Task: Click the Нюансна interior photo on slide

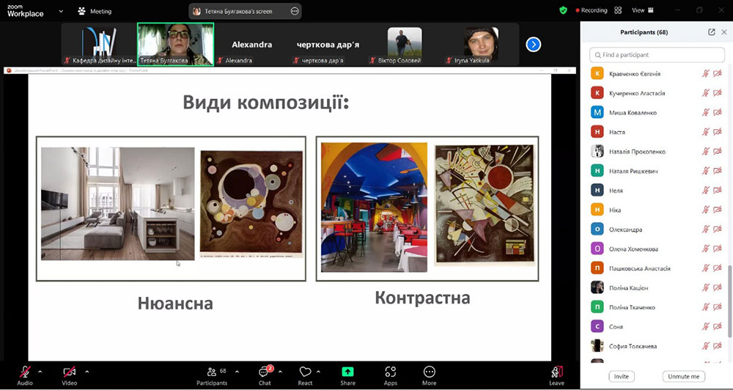Action: tap(118, 203)
